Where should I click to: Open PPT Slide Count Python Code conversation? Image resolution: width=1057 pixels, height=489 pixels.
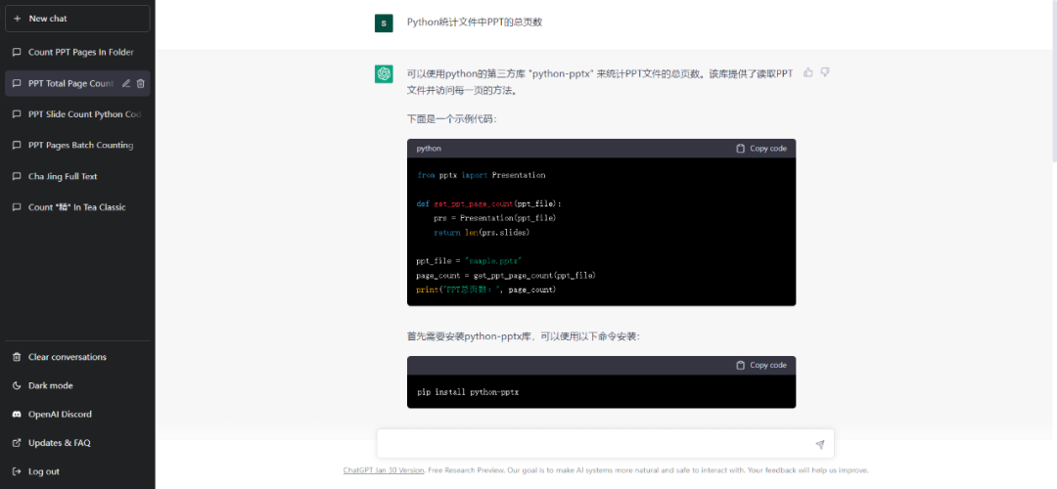pos(83,114)
